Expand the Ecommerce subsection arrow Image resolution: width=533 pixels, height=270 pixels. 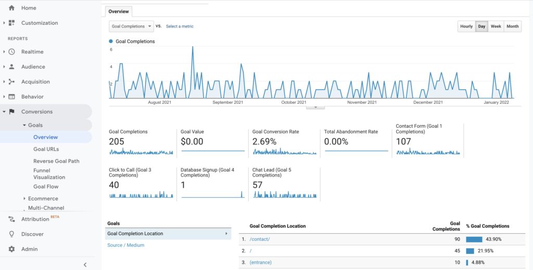(24, 198)
